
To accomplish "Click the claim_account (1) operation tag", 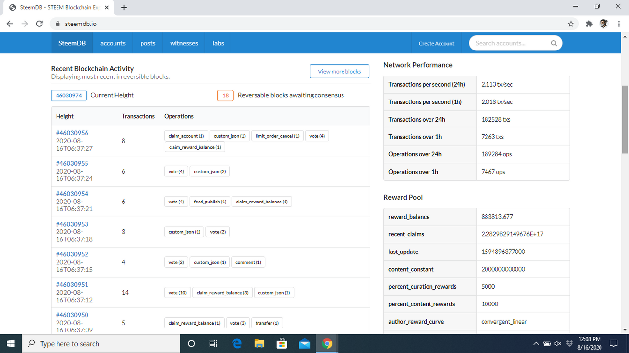I will point(186,136).
